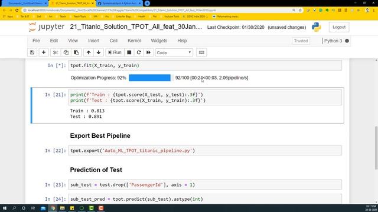Viewport: 378px width, 212px height.
Task: Open the command palette keyboard icon
Action: (201, 52)
